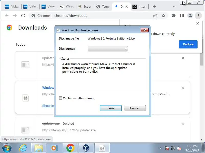
Task: Reload the downloads page
Action: click(23, 16)
